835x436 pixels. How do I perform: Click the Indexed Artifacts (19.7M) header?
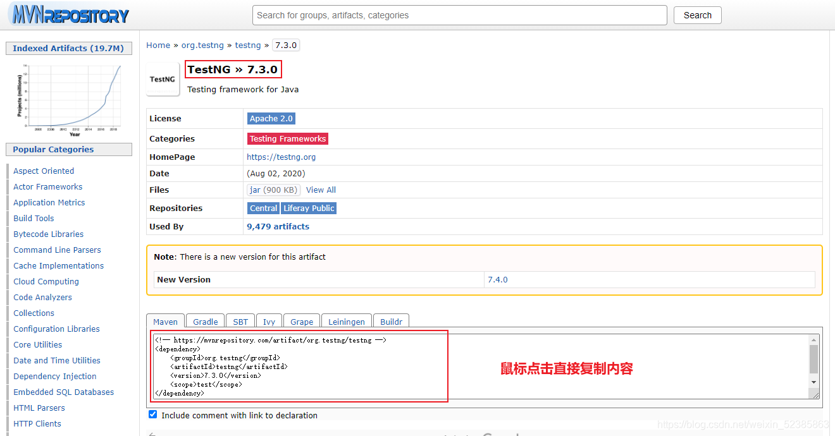pyautogui.click(x=69, y=48)
